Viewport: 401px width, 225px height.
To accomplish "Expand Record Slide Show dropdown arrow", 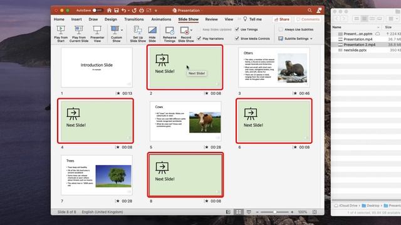I will pyautogui.click(x=192, y=30).
